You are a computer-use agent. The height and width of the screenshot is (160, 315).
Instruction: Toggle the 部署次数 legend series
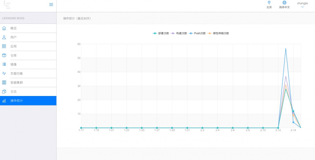[x=161, y=33]
